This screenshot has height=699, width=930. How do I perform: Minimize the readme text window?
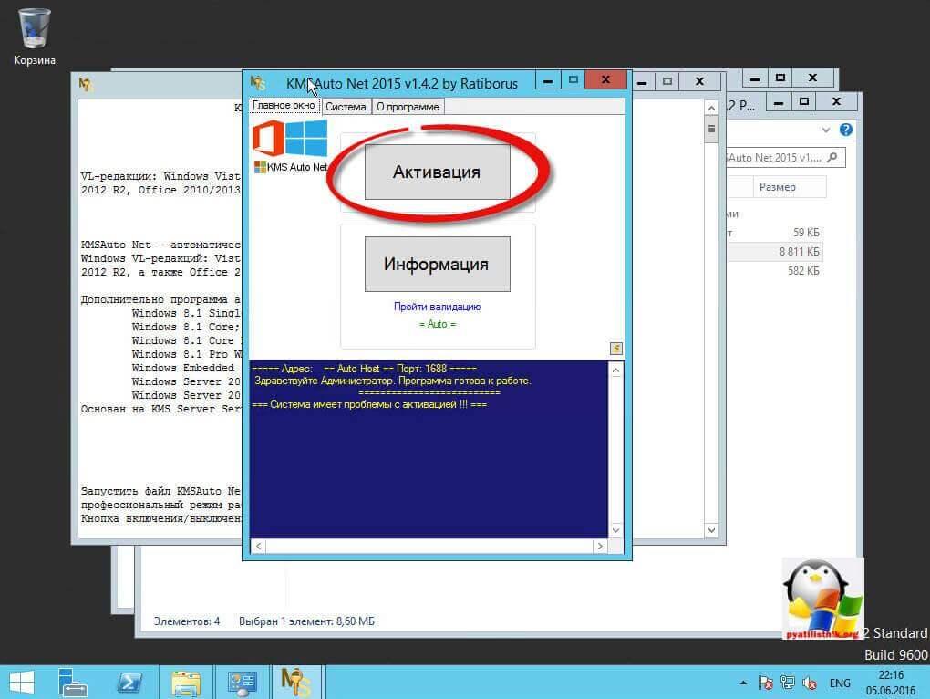(x=643, y=81)
